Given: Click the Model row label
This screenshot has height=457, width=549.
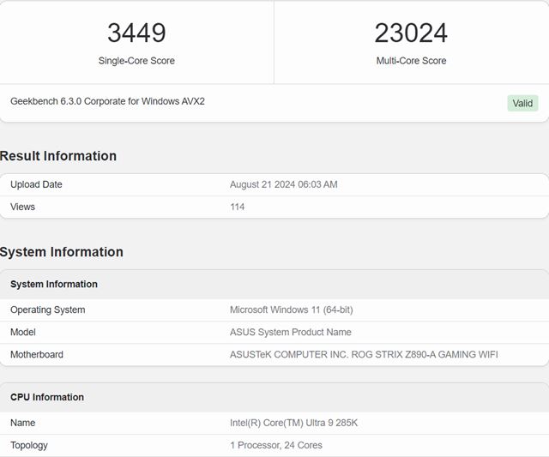Looking at the screenshot, I should click(23, 332).
